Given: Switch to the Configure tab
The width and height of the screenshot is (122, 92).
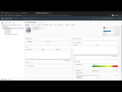Looking at the screenshot, I should [39, 25].
